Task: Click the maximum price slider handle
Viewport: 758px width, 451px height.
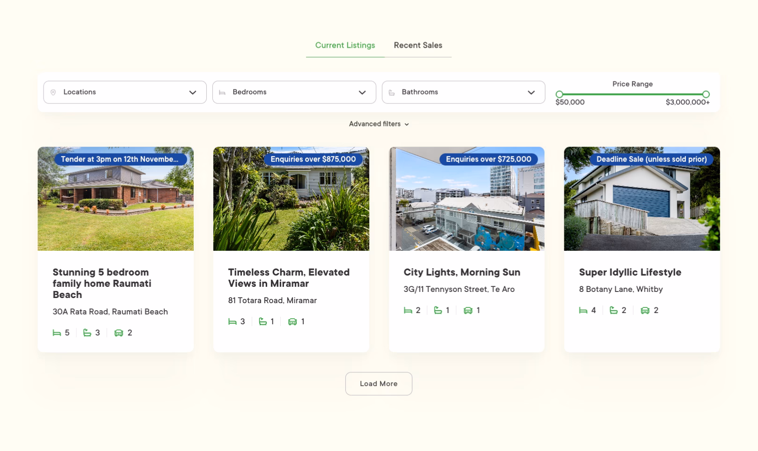Action: click(x=706, y=95)
